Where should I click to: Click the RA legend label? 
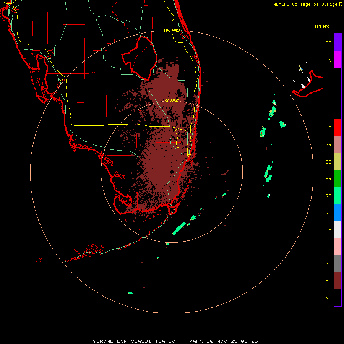coord(328,196)
